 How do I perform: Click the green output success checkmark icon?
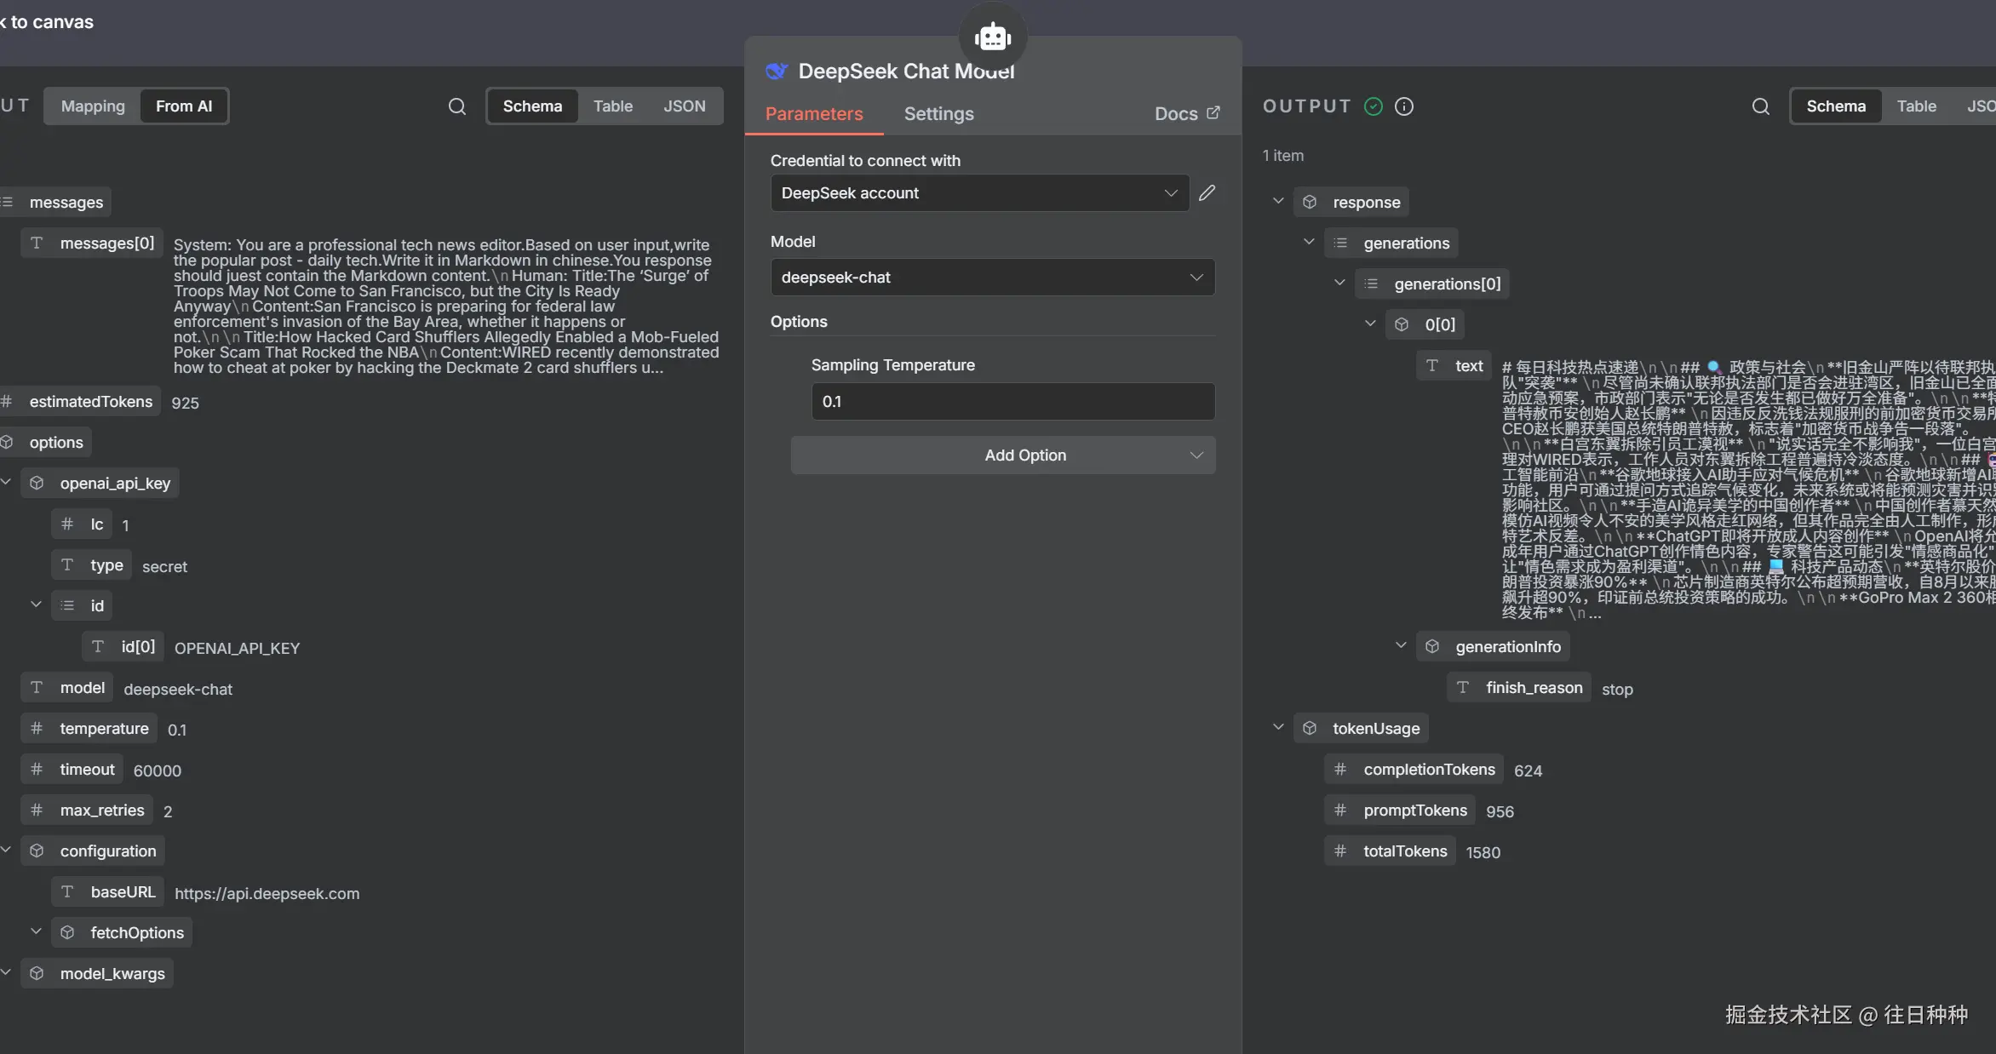click(1374, 106)
